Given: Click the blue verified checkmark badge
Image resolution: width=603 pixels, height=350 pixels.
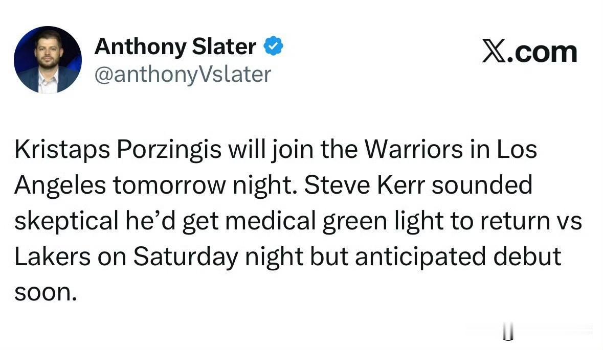Looking at the screenshot, I should (x=274, y=47).
